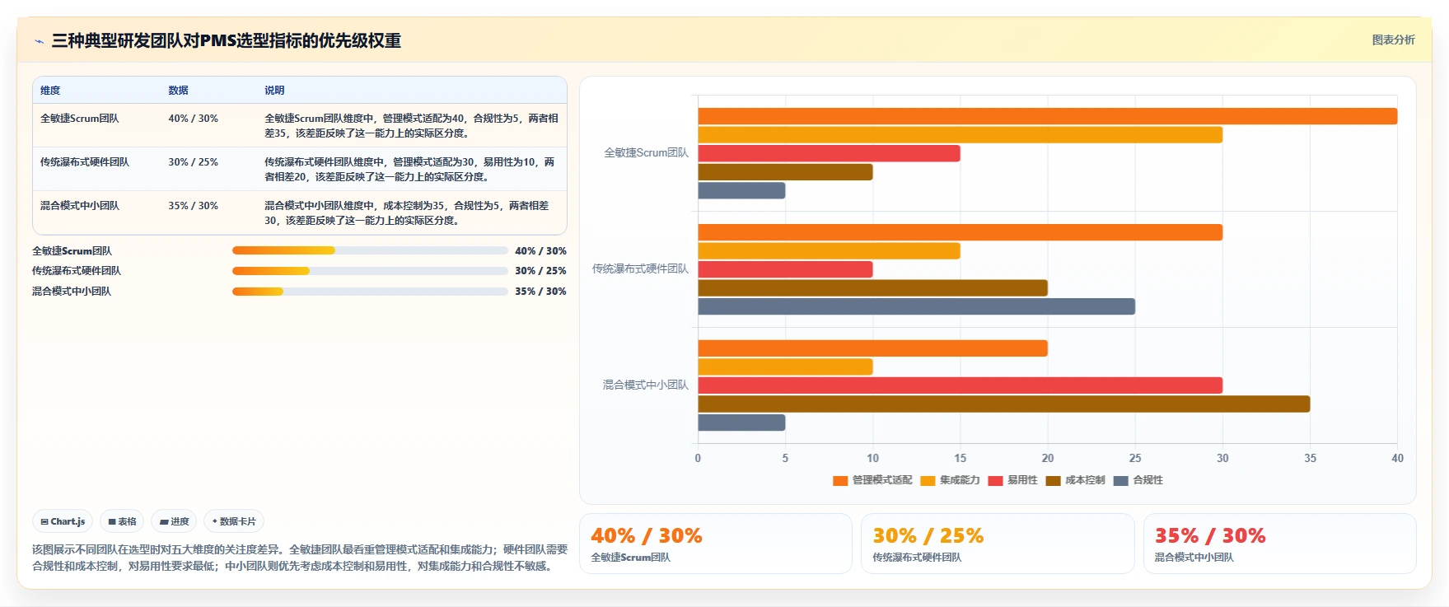
Task: Toggle the 合规性 legend item
Action: tap(1138, 480)
